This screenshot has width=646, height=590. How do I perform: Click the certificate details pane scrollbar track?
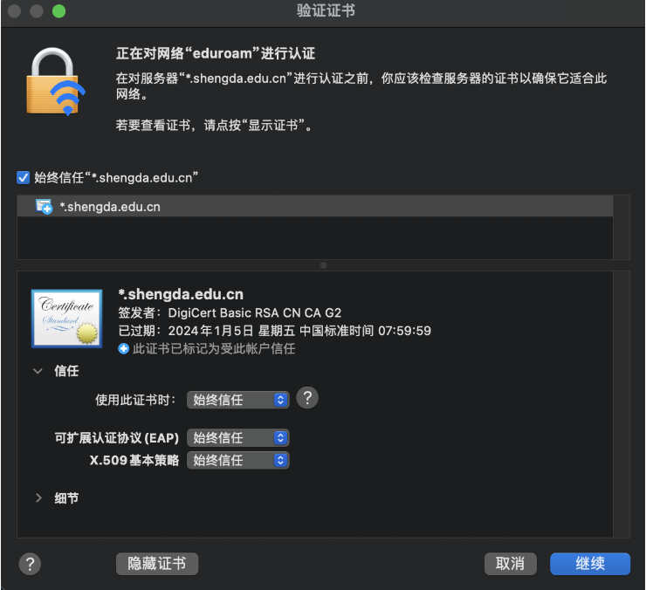(622, 404)
